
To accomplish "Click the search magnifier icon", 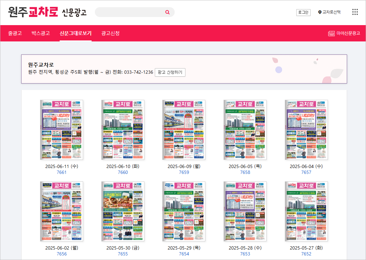I will [167, 12].
